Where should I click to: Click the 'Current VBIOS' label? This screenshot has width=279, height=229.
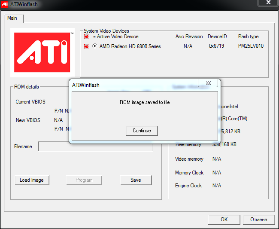[x=30, y=102]
